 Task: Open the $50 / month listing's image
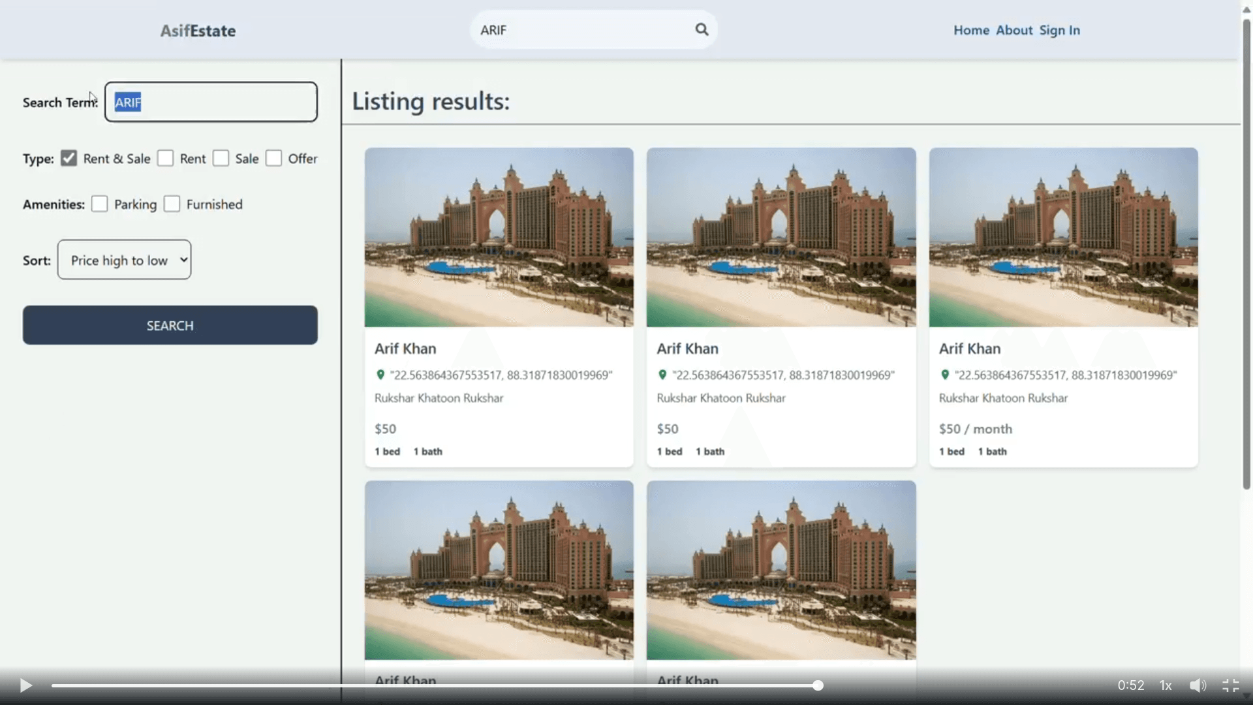click(x=1064, y=237)
